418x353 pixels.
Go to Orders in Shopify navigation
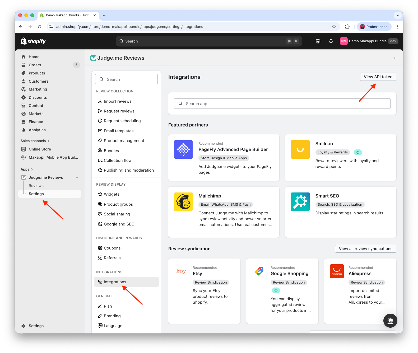pos(35,65)
